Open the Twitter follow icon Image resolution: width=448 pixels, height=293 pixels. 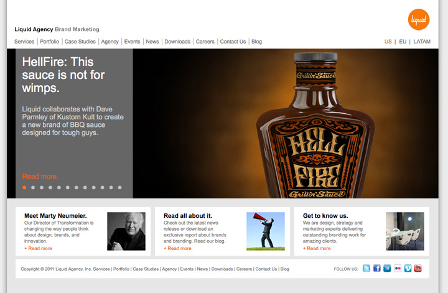[366, 268]
